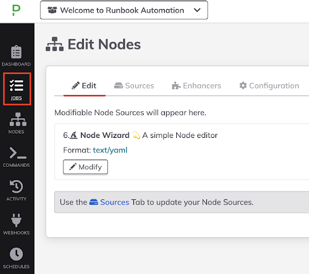This screenshot has height=274, width=309.
Task: Expand the Welcome to Runbook Automation dropdown
Action: [x=124, y=10]
